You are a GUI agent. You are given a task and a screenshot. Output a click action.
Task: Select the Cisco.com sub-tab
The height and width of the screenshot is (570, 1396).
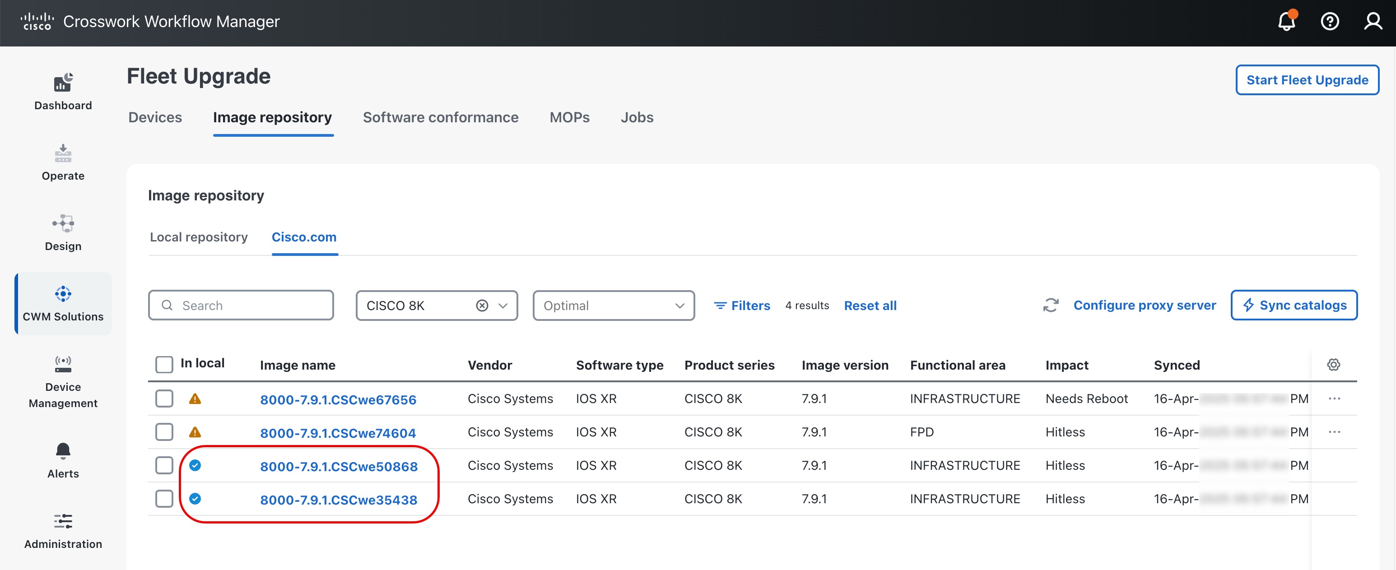304,237
